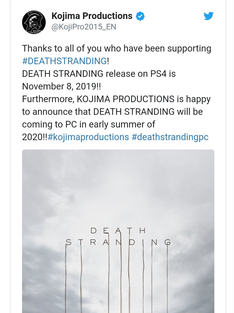Click the word STRANDING in the poster

(x=118, y=243)
